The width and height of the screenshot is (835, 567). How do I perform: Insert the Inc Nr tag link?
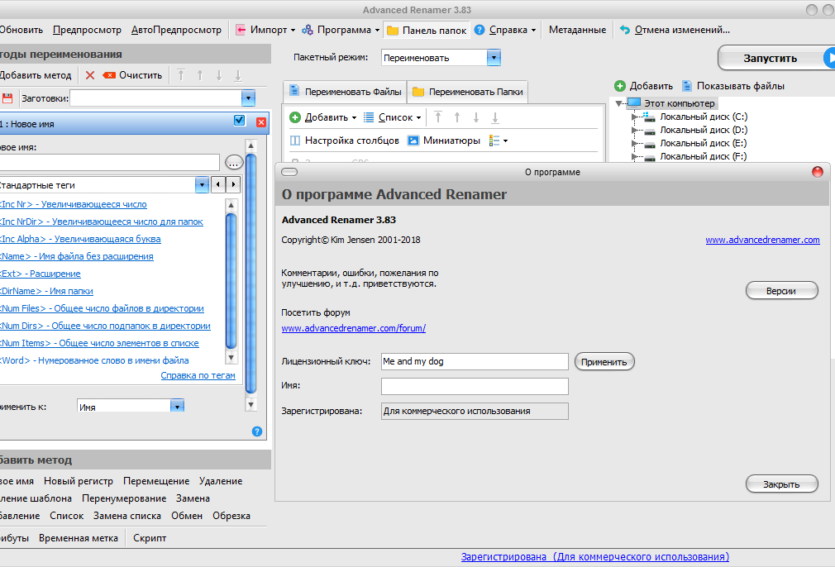point(73,204)
